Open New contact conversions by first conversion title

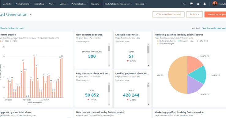click(100, 112)
